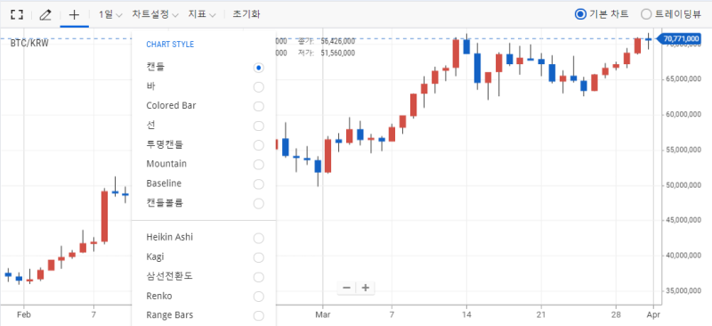Viewport: 712px width, 326px height.
Task: Choose 바 chart style radio
Action: pos(258,87)
